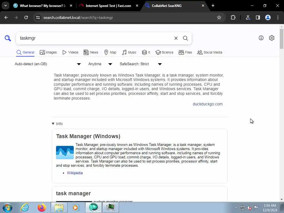The image size is (284, 213).
Task: Open the About info icon
Action: click(x=261, y=38)
